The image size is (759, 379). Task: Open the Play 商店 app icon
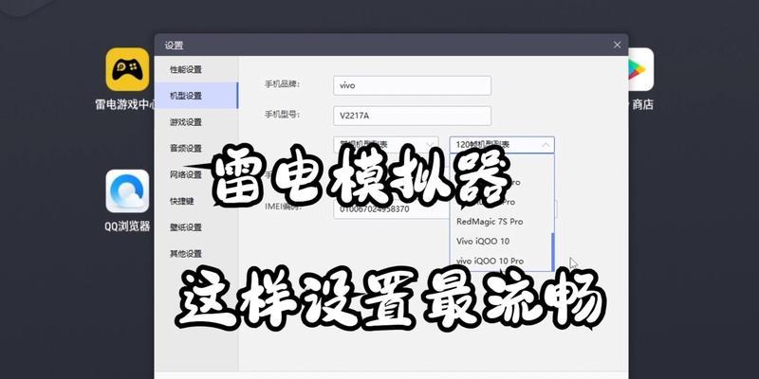click(x=641, y=69)
